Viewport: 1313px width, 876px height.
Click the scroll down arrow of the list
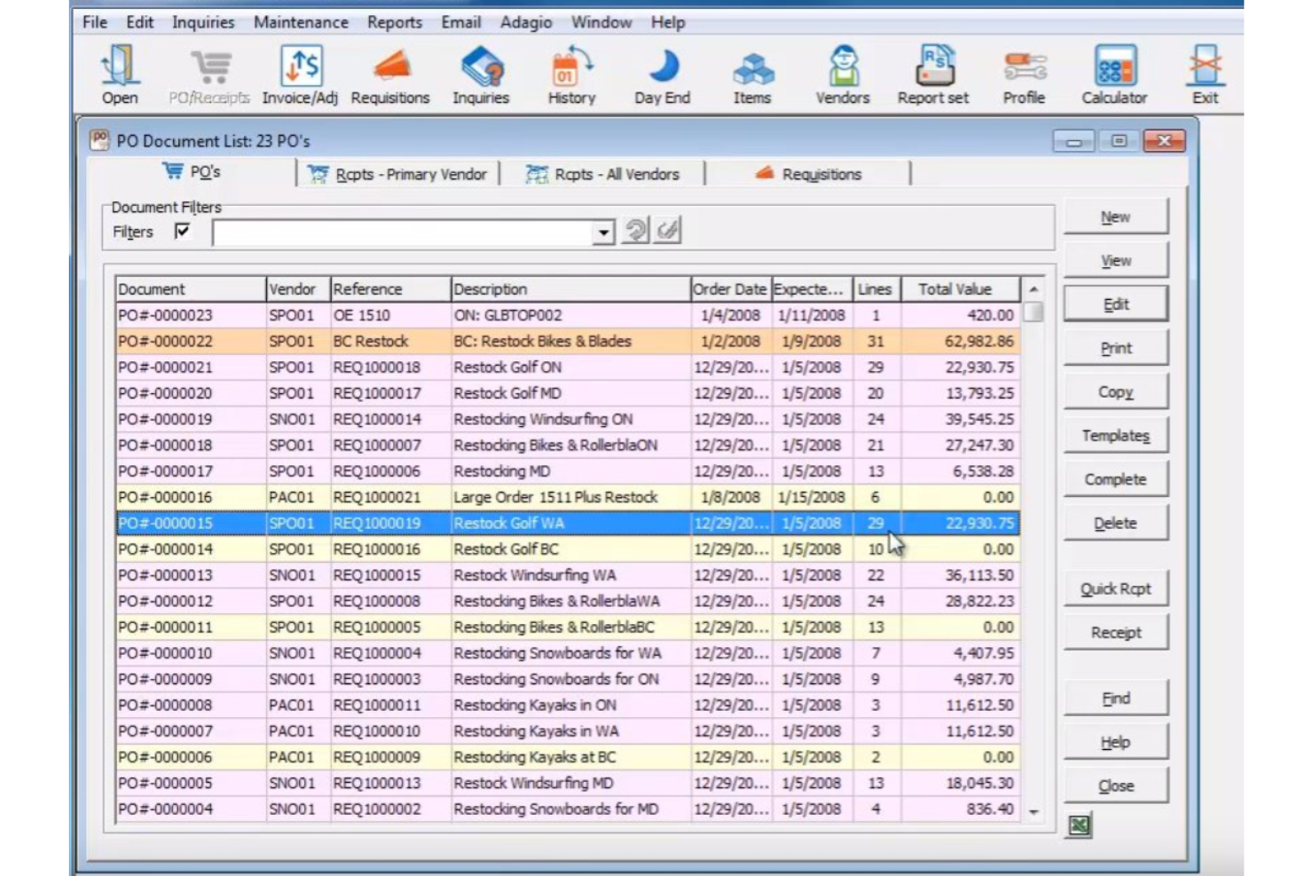point(1033,811)
